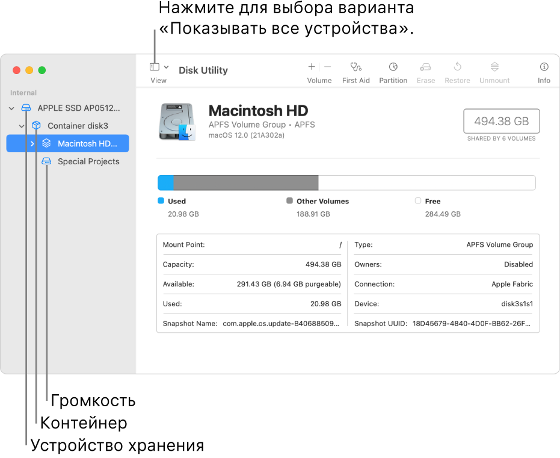The height and width of the screenshot is (458, 560).
Task: Click the Mount Point row
Action: 252,245
